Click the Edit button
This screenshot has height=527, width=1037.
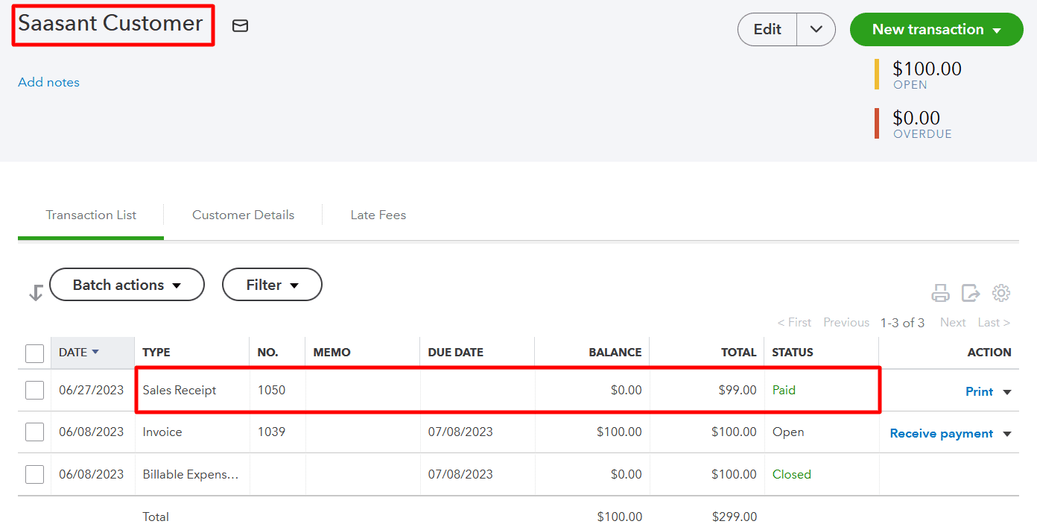point(767,29)
